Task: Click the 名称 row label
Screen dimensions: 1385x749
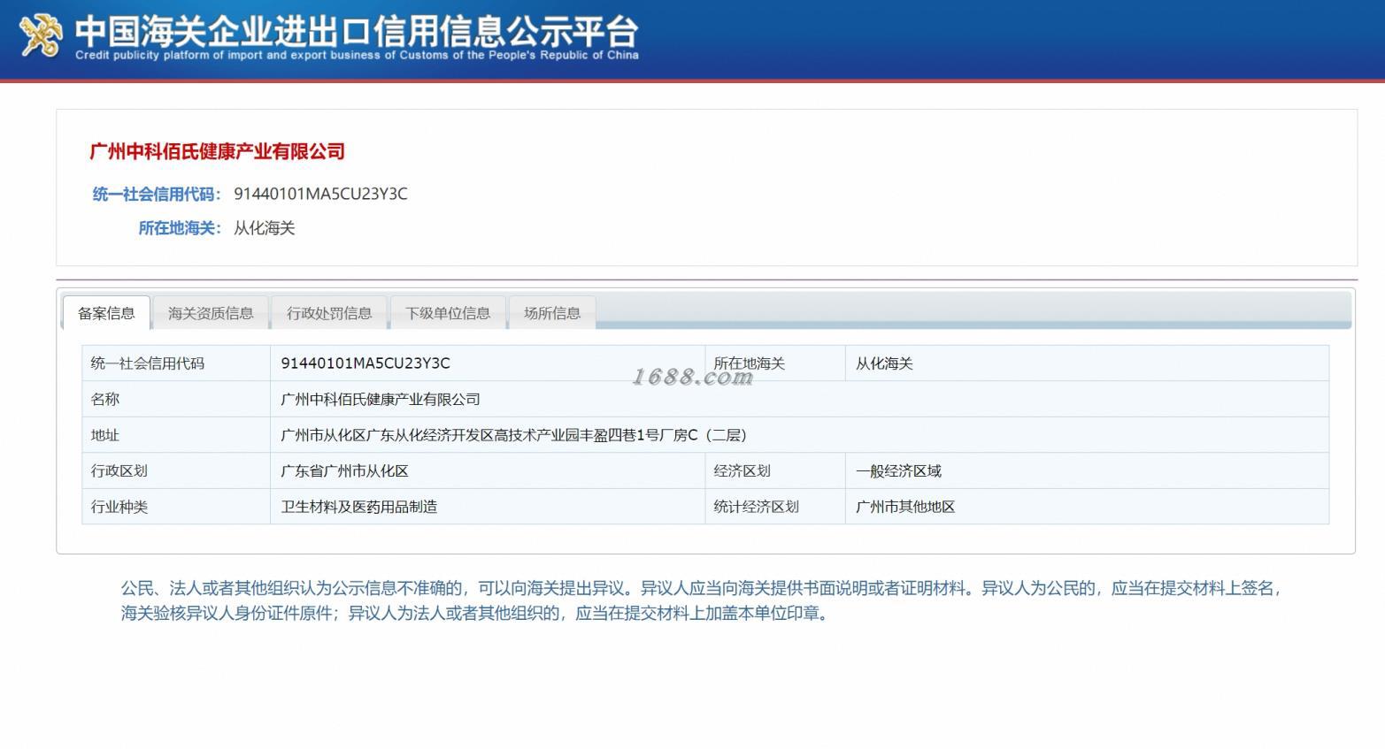Action: coord(176,400)
